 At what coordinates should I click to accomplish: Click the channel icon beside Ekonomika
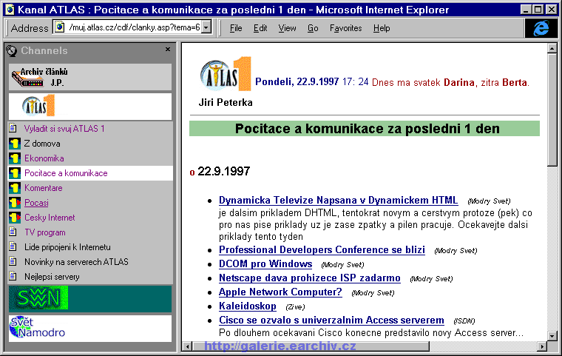click(x=14, y=158)
